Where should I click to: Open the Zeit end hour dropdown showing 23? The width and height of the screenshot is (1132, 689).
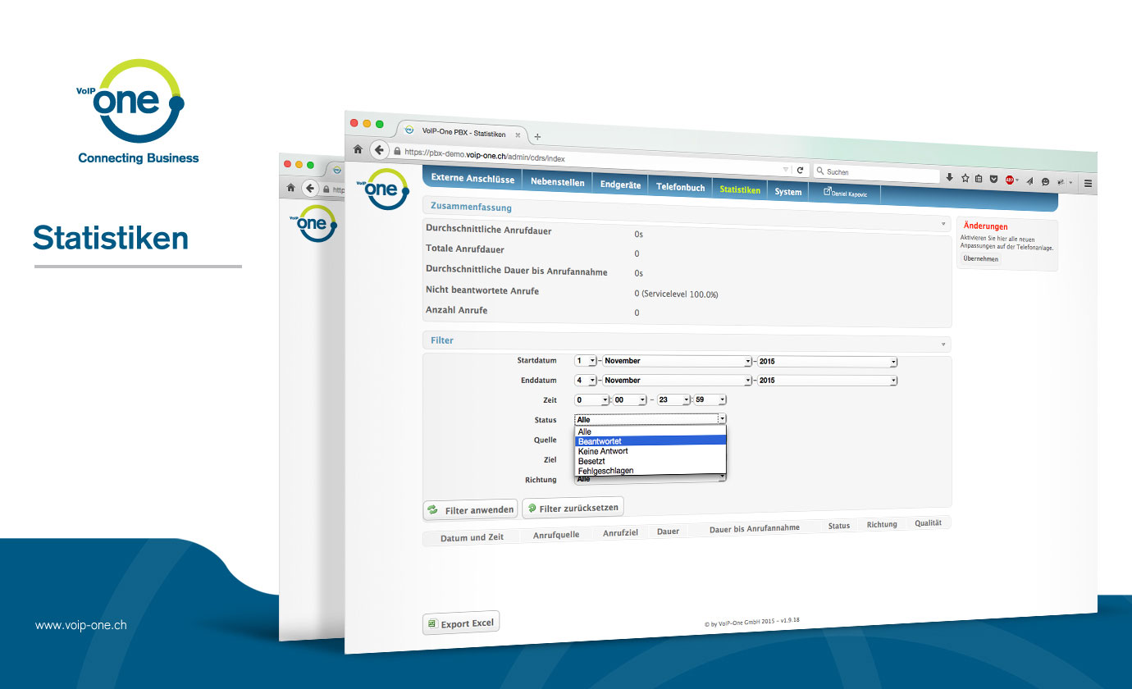click(673, 400)
